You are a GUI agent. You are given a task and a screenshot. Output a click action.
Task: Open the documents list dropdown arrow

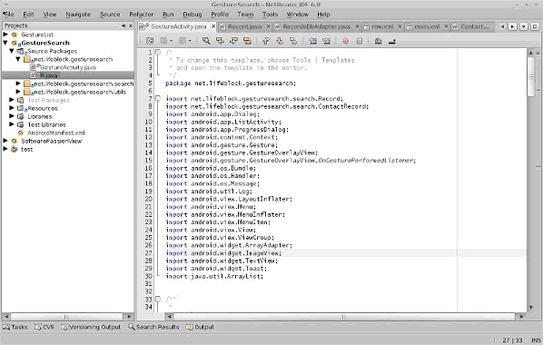coord(524,26)
